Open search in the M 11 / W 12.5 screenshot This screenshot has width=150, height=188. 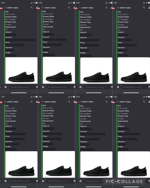click(107, 8)
